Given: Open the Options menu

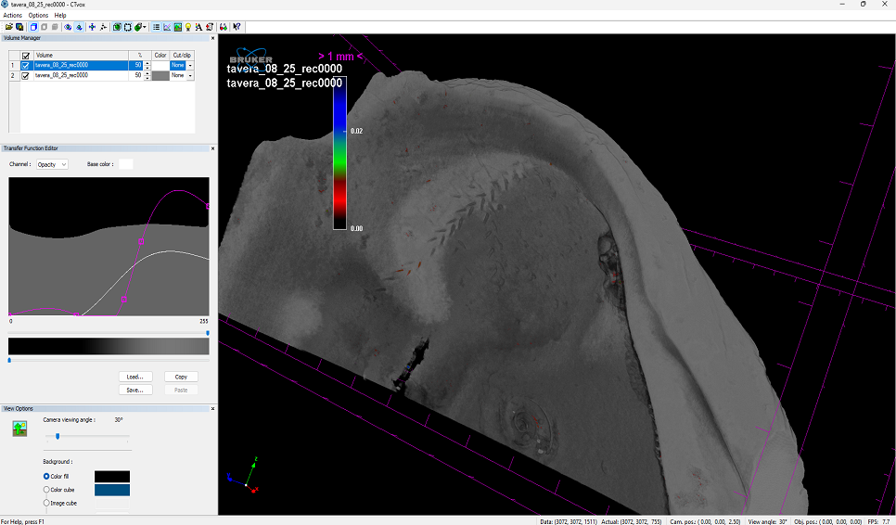Looking at the screenshot, I should pos(38,16).
